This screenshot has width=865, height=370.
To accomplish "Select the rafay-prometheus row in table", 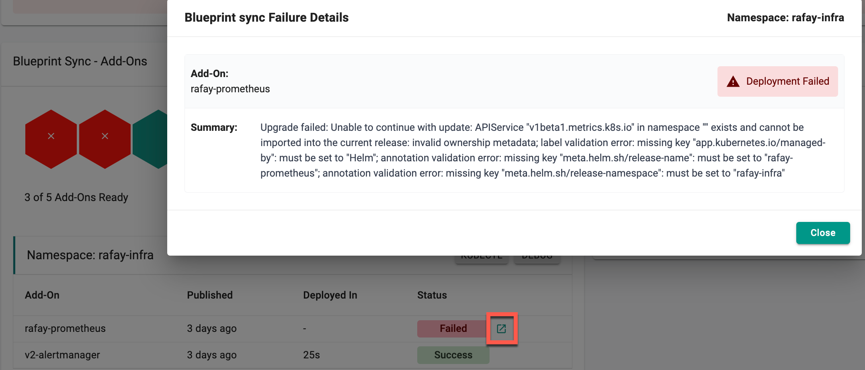I will (x=293, y=329).
